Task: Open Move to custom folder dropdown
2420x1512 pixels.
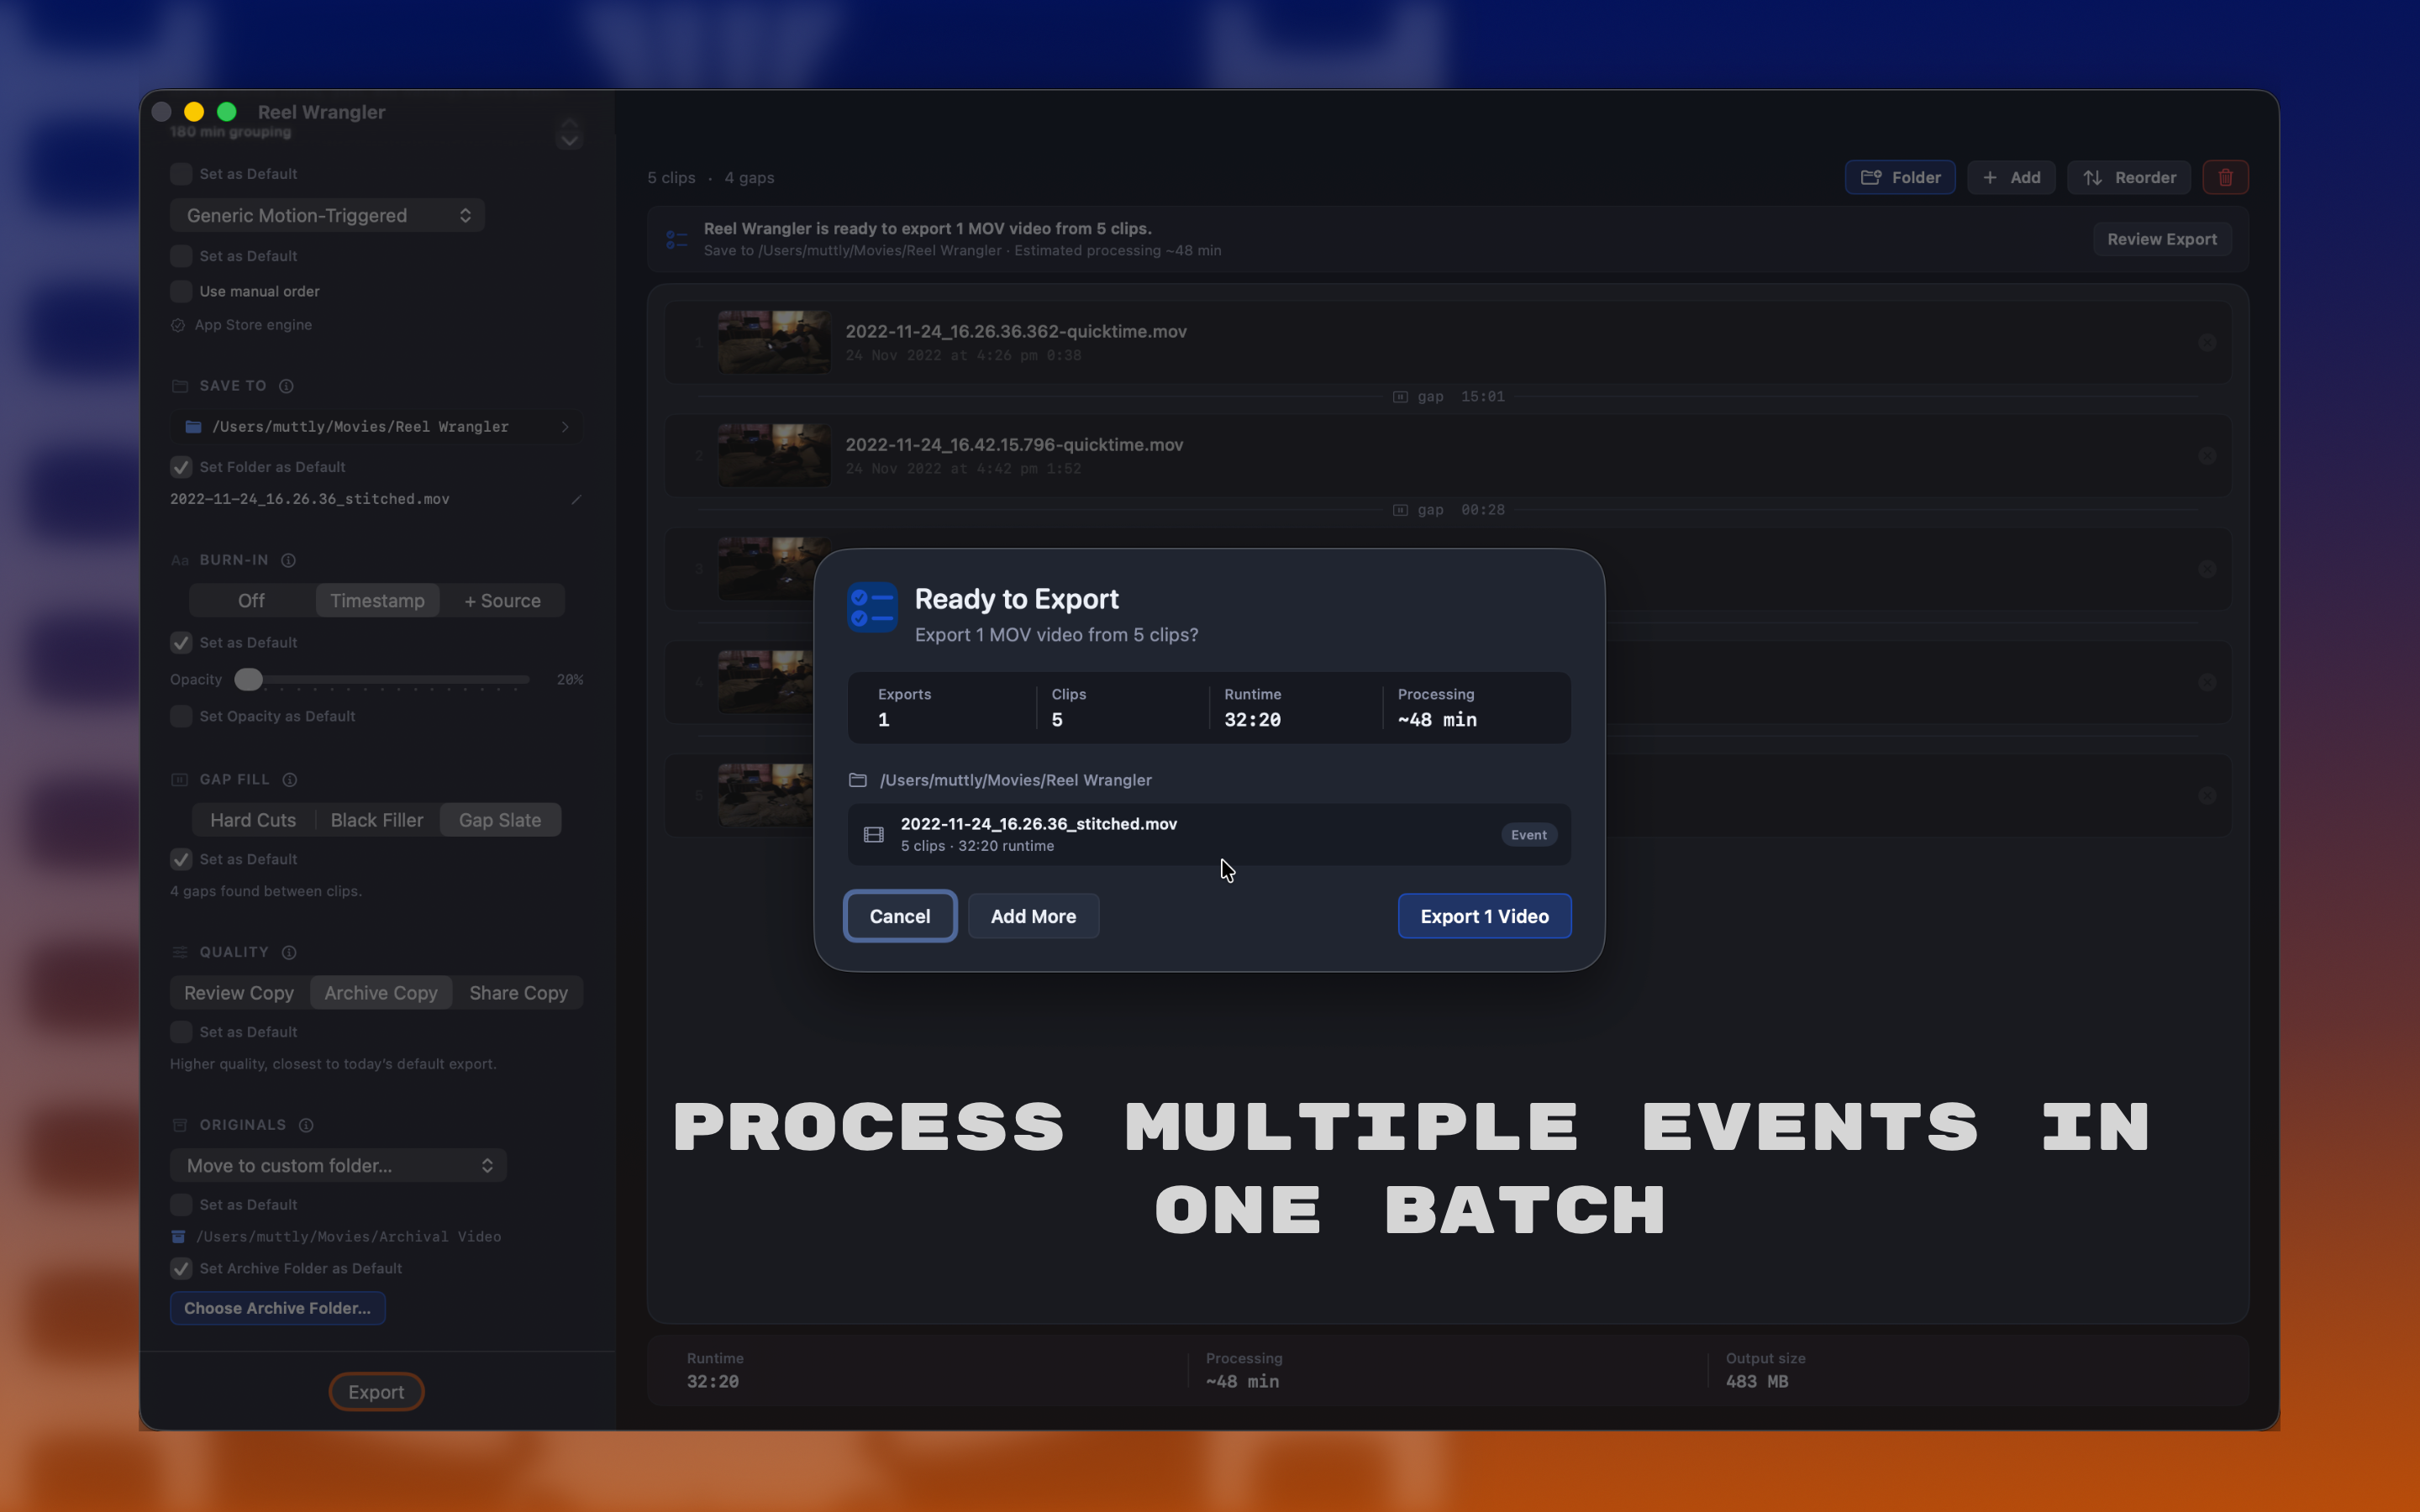Action: (x=338, y=1165)
